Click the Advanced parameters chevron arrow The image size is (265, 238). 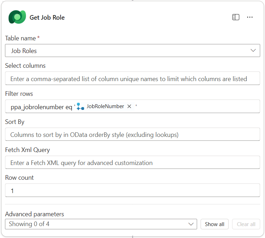[191, 224]
